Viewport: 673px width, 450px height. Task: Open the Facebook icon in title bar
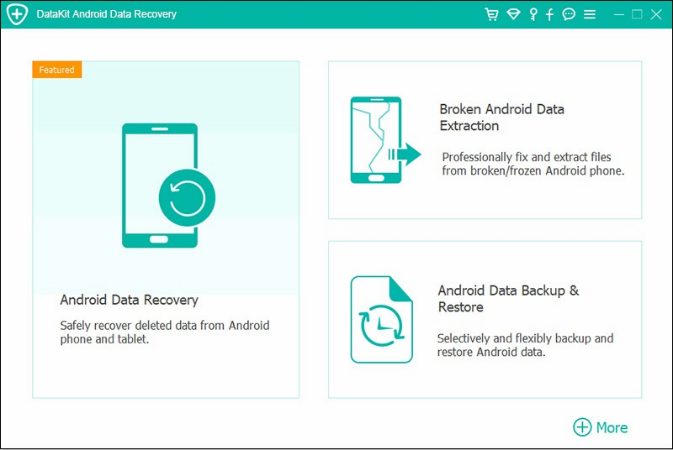pos(549,14)
